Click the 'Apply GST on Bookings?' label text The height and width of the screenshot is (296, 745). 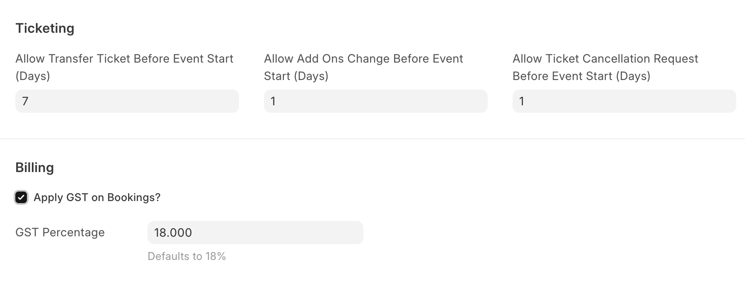[x=97, y=197]
